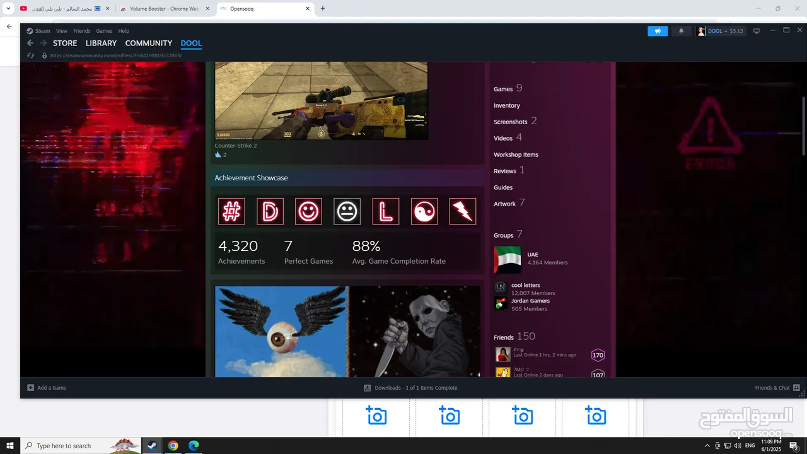
Task: Open the Help menu in Steam
Action: pos(124,31)
